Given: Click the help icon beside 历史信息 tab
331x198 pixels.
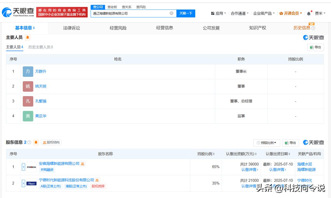Looking at the screenshot, I should tap(313, 28).
